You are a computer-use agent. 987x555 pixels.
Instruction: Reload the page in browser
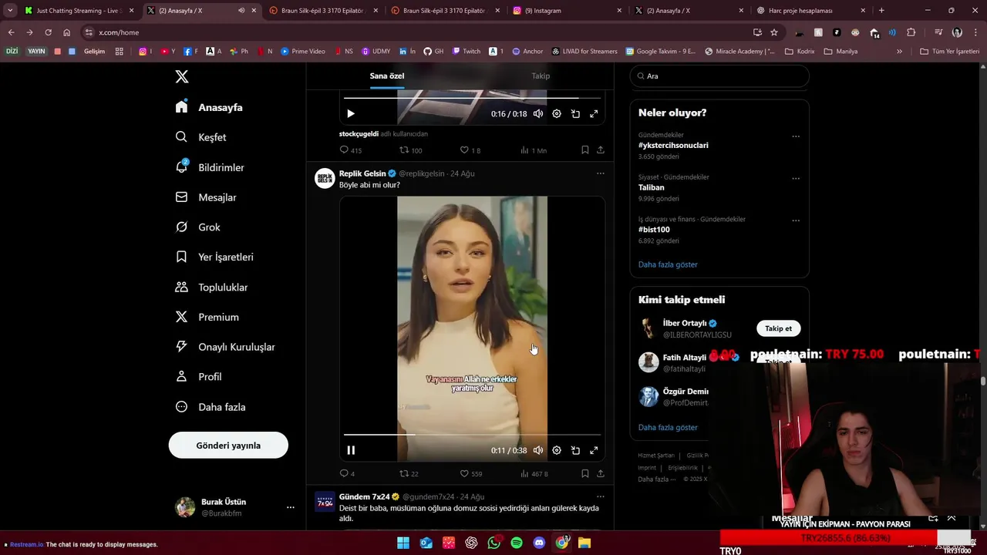click(x=48, y=32)
